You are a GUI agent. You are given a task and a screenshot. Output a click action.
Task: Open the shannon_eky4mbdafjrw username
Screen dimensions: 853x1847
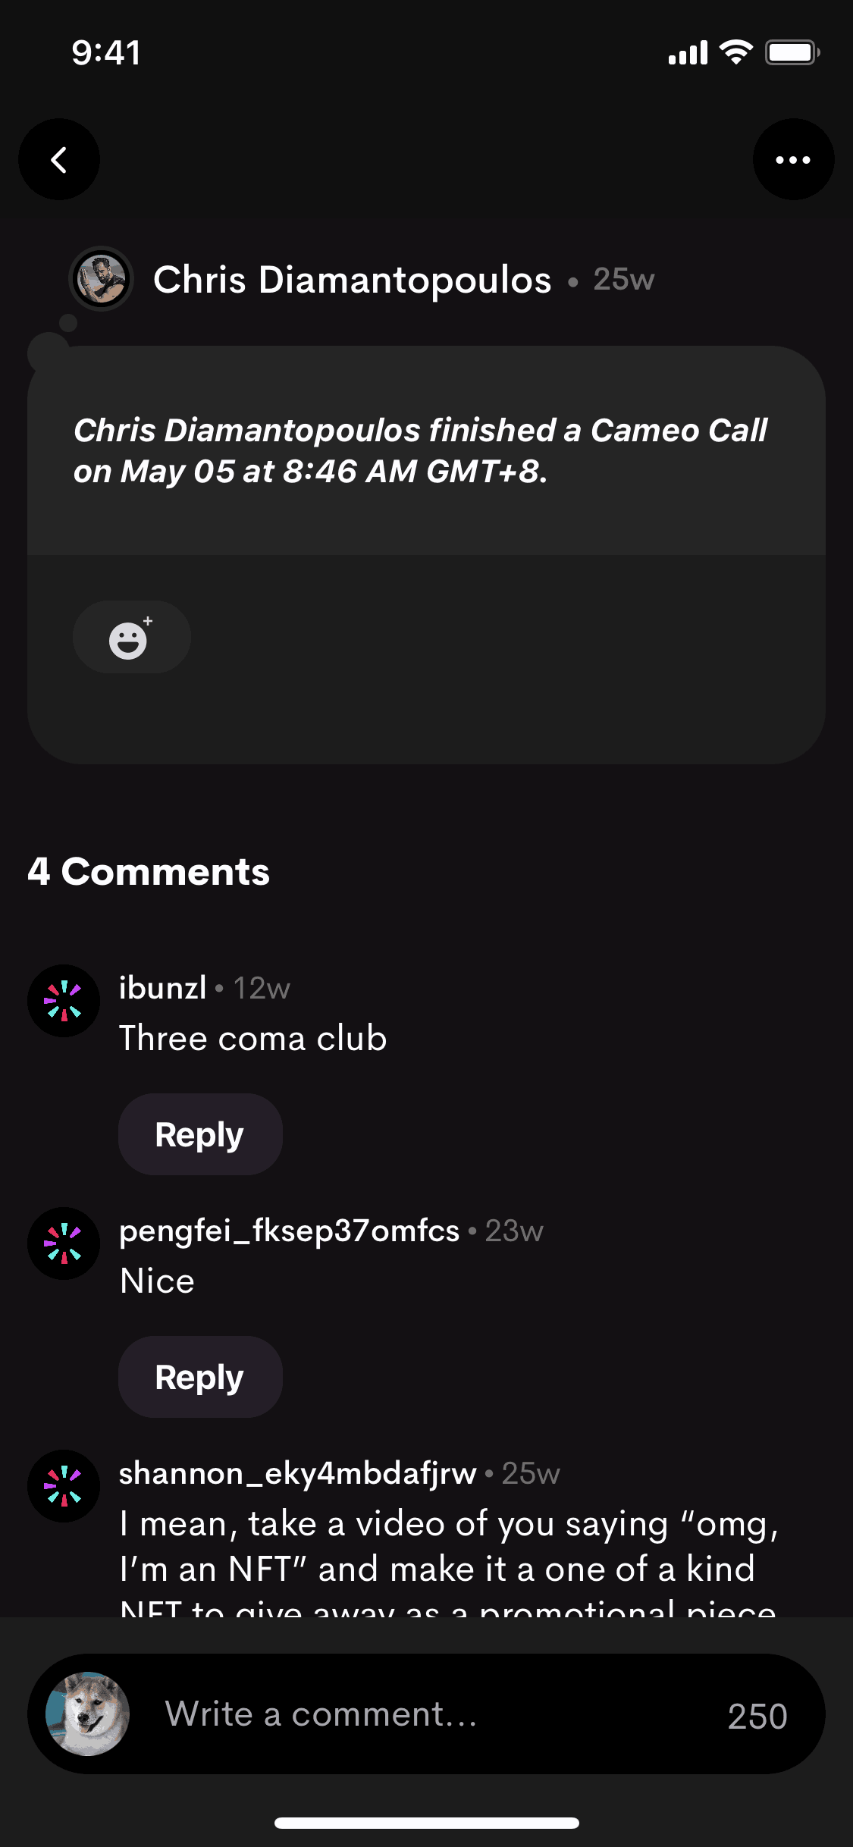[x=297, y=1473]
